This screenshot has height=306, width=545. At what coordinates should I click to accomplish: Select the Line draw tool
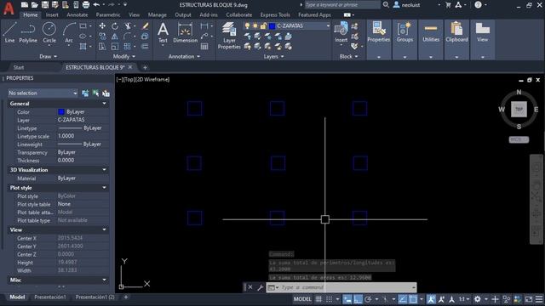click(9, 32)
